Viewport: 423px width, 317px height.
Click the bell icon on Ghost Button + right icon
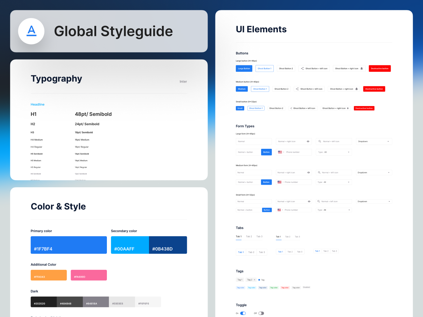click(361, 68)
